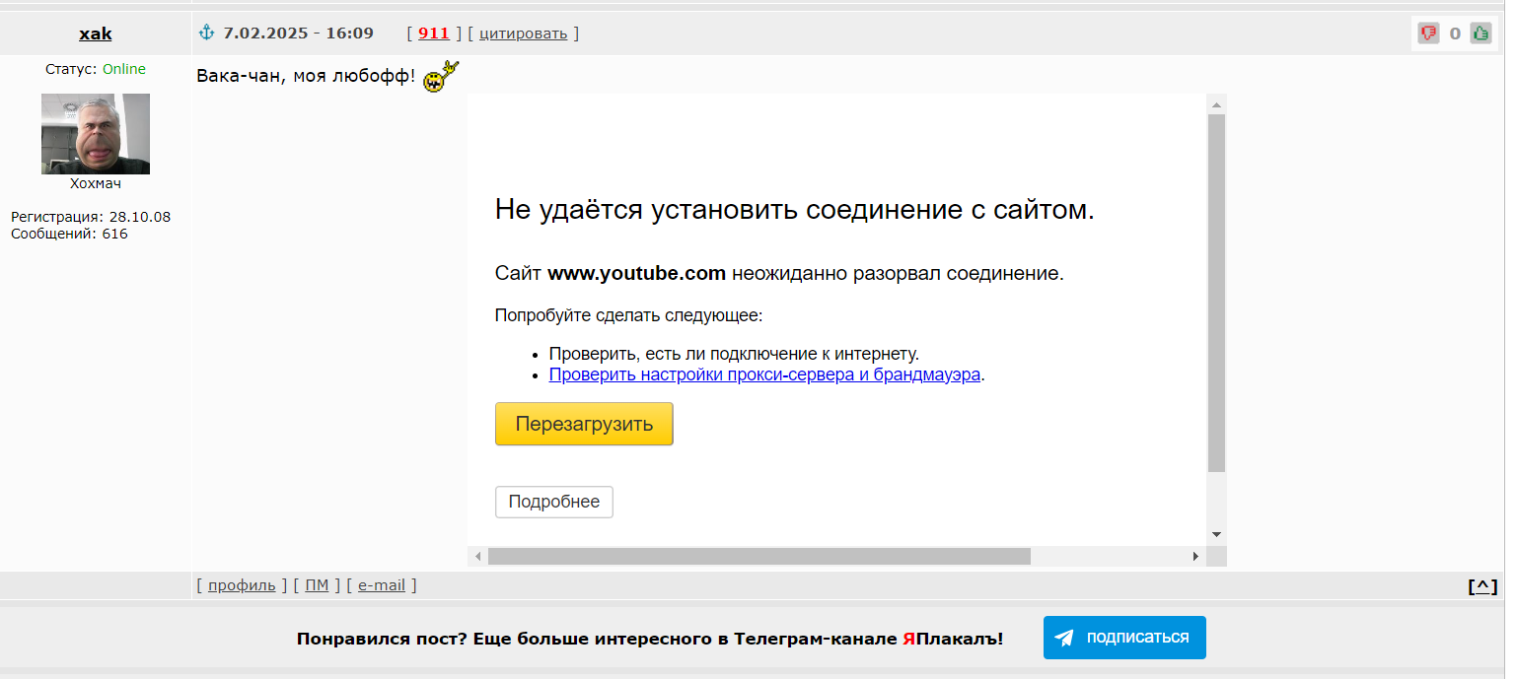Open the 911 post number link
Image resolution: width=1517 pixels, height=679 pixels.
[x=434, y=34]
